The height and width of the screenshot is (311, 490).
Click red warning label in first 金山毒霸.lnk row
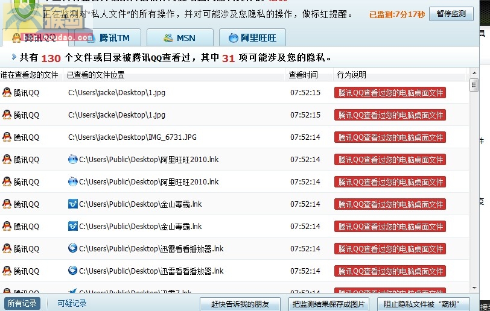click(x=390, y=204)
